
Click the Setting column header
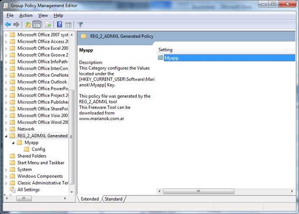click(x=222, y=50)
